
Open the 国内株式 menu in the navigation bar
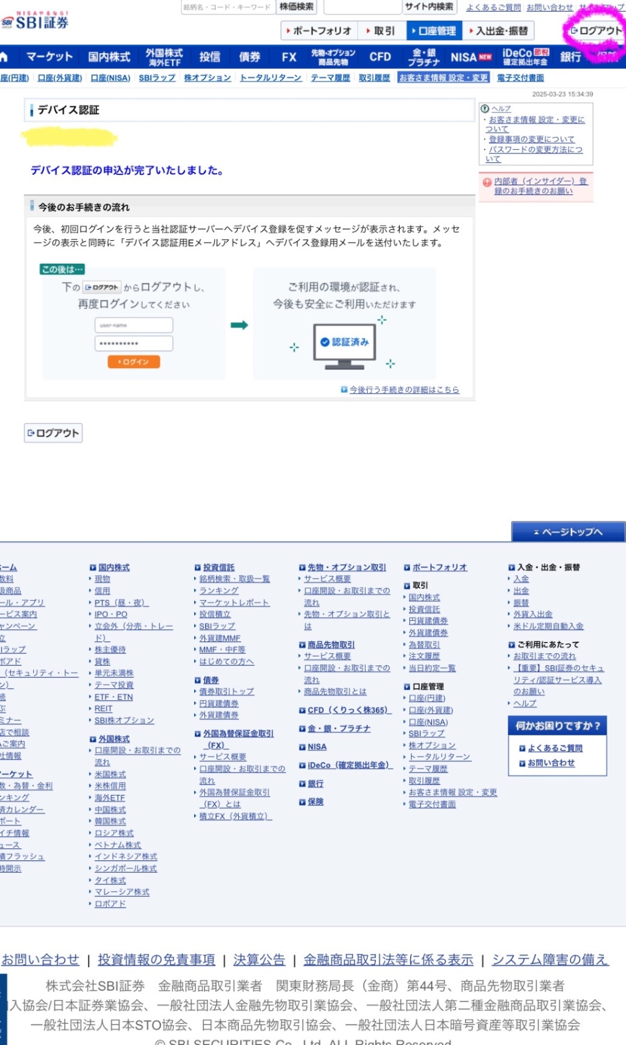(x=109, y=57)
